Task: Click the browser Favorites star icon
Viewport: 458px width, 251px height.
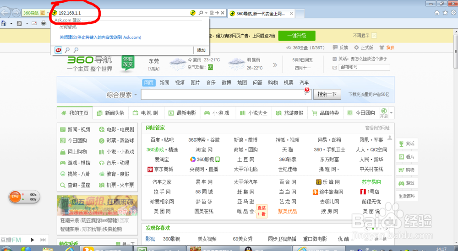Action: pyautogui.click(x=445, y=12)
